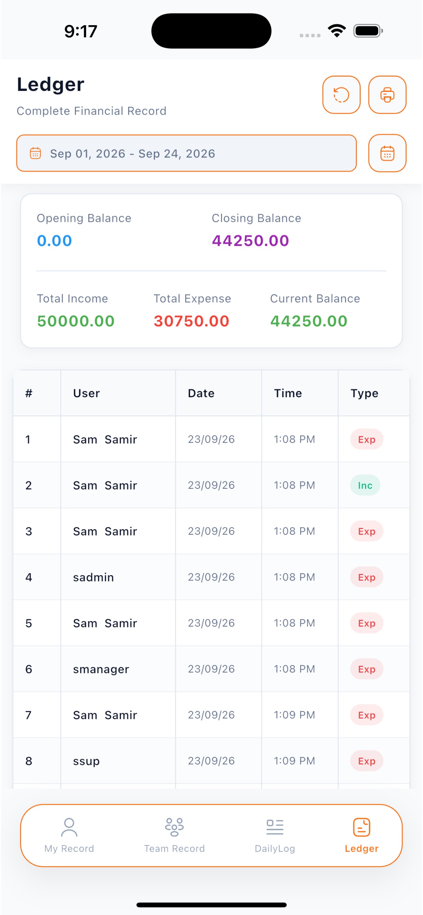423x915 pixels.
Task: Tap the Type column header
Action: pos(364,394)
